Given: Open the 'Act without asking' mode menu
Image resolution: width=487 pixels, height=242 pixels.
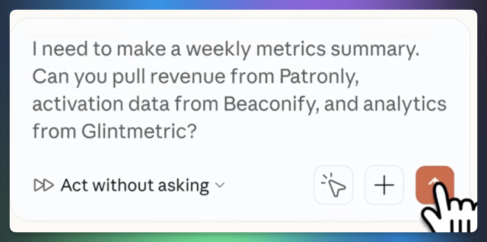Looking at the screenshot, I should click(x=134, y=185).
